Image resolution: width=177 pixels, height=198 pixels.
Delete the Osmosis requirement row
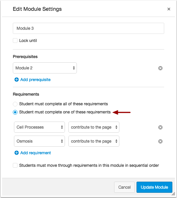click(160, 141)
